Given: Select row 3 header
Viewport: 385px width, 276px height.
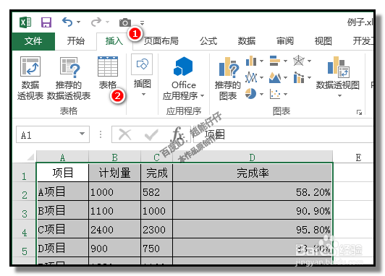Looking at the screenshot, I should click(25, 210).
